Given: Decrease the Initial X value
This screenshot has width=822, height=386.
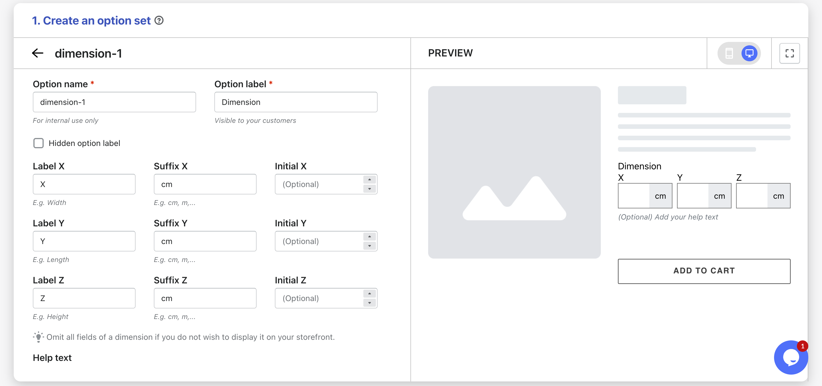Looking at the screenshot, I should coord(370,189).
